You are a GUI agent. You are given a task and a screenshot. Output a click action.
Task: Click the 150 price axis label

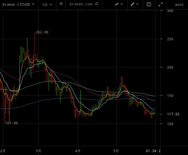pos(170,96)
